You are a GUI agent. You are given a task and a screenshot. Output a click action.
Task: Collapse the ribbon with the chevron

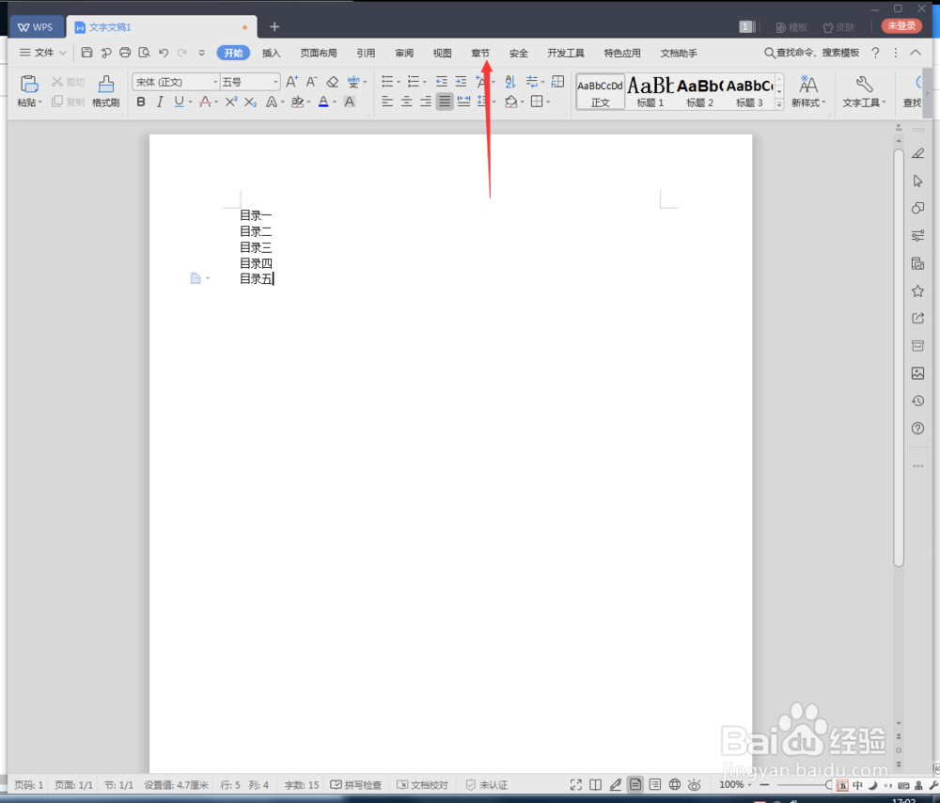[916, 53]
